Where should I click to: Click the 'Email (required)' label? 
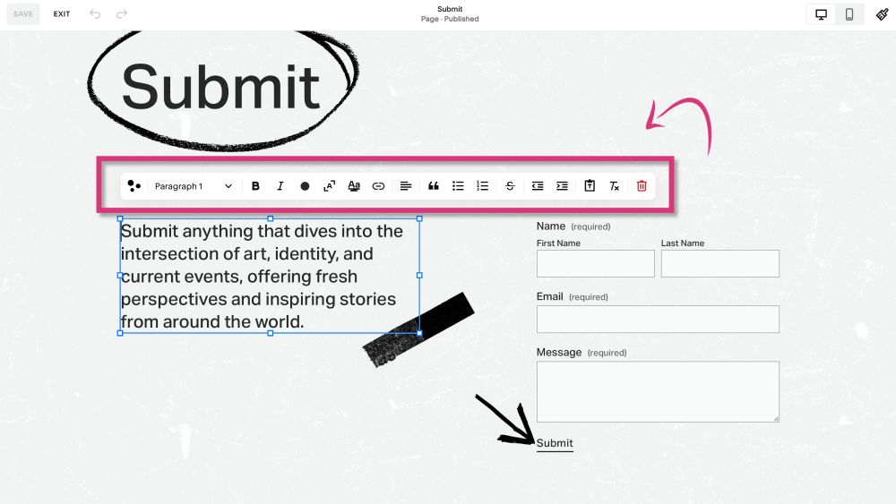(x=572, y=296)
